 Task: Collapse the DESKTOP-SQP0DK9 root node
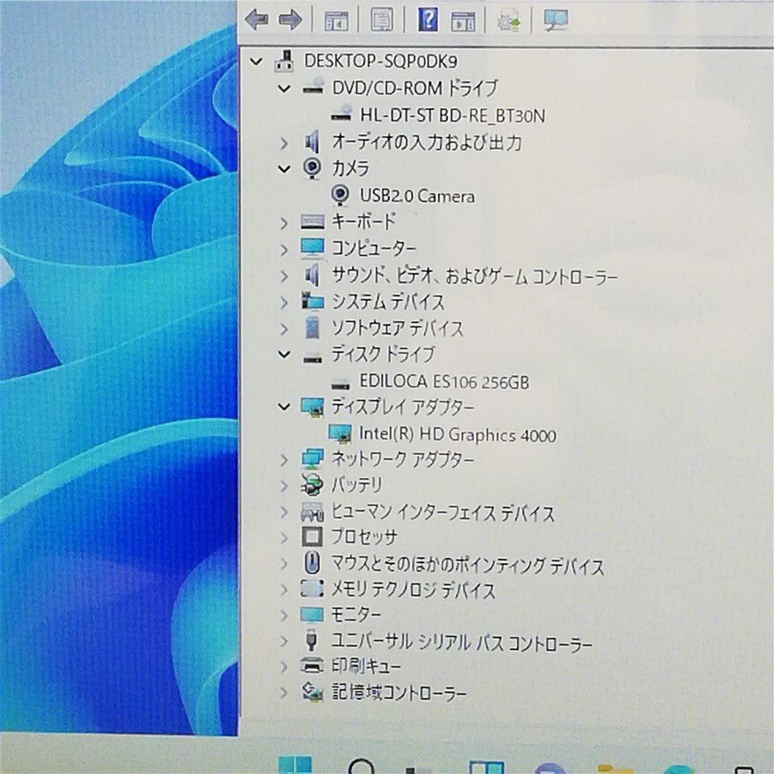pyautogui.click(x=255, y=62)
